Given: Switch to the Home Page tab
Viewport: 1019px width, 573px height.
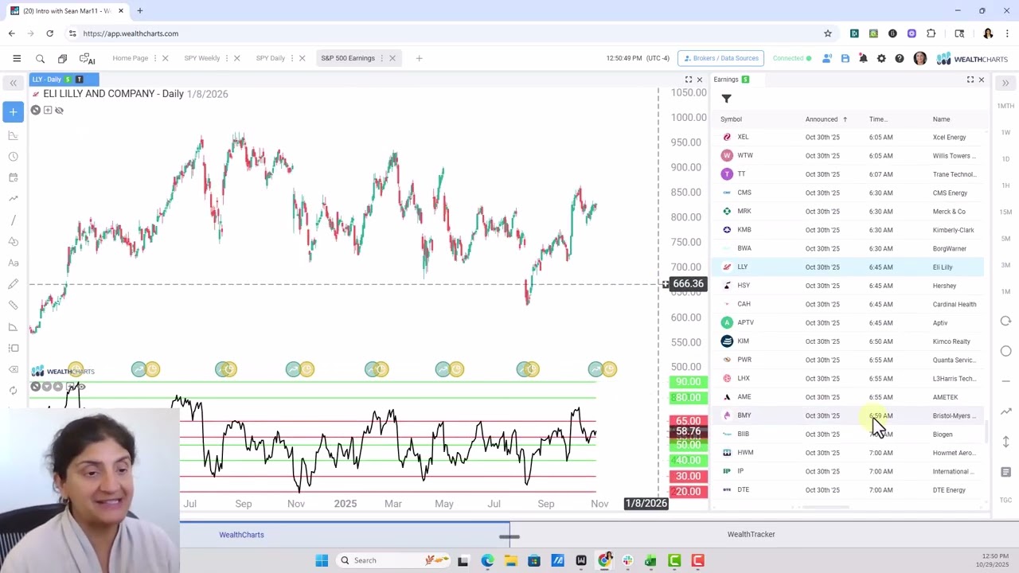Looking at the screenshot, I should [131, 58].
